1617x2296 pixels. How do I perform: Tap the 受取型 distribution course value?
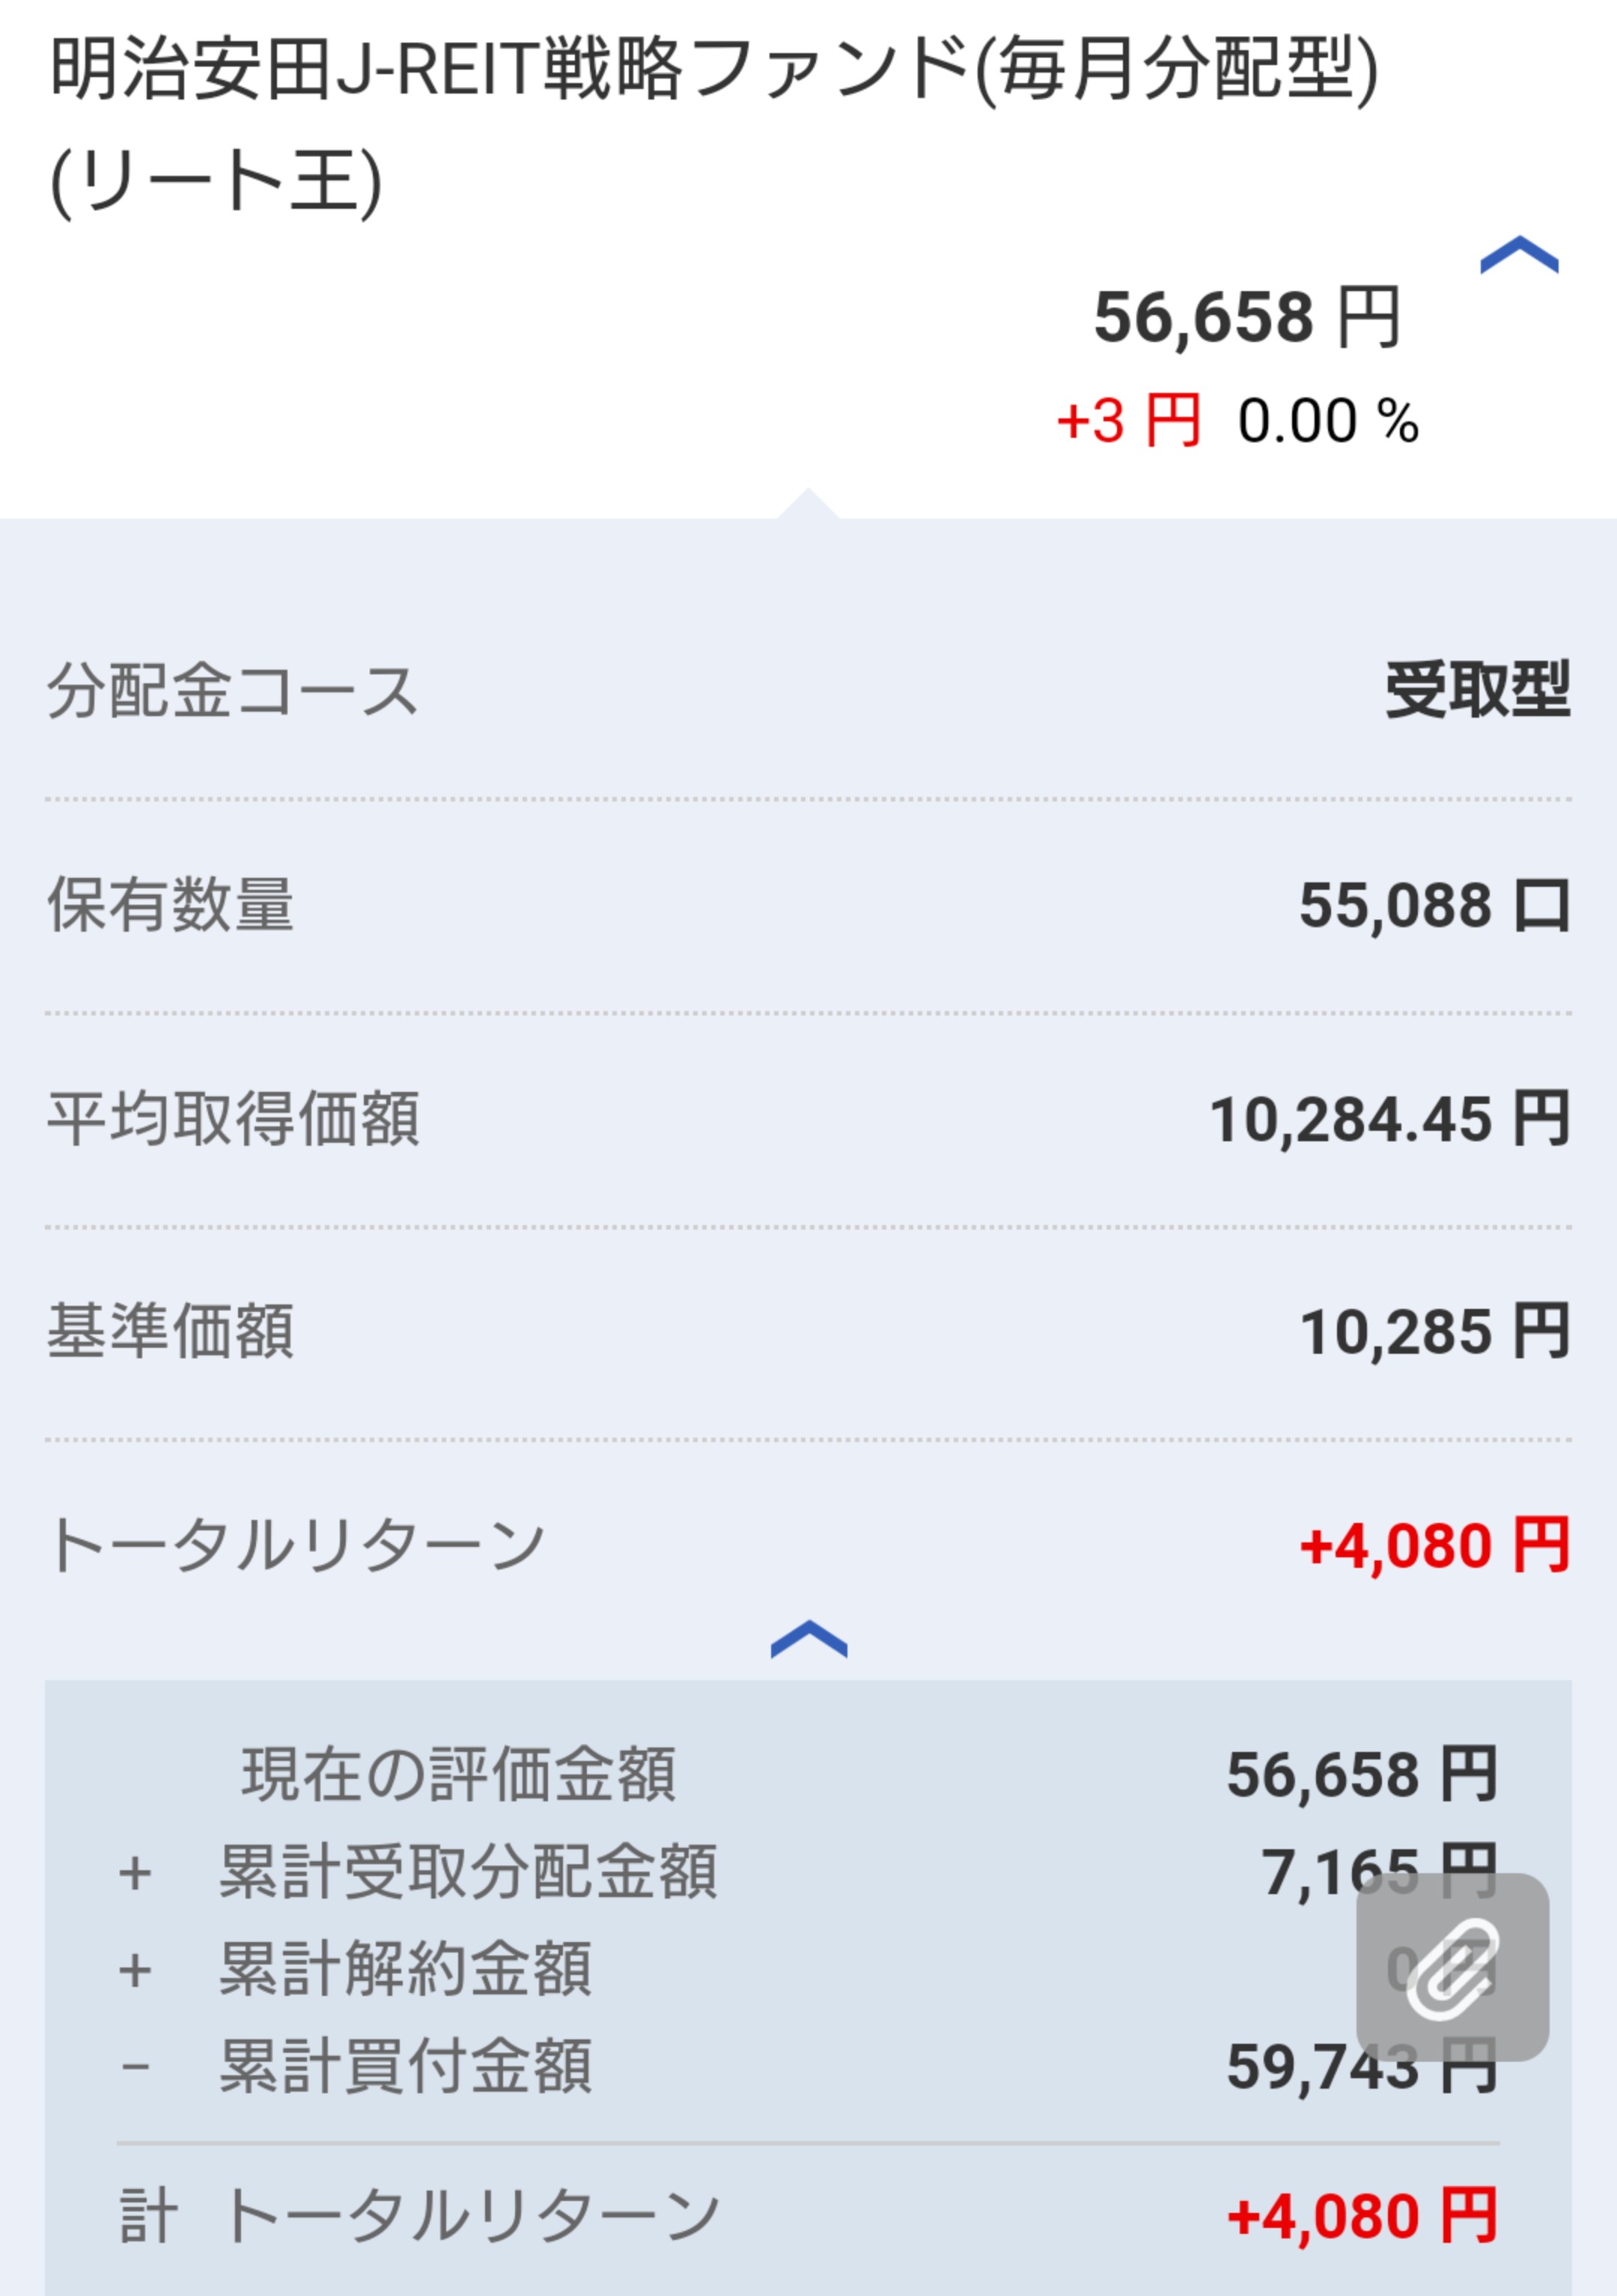point(1477,691)
